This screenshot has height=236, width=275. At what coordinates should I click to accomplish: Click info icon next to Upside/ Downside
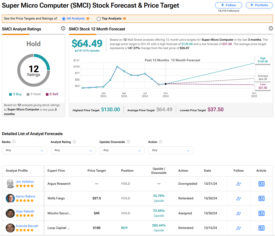pyautogui.click(x=128, y=142)
